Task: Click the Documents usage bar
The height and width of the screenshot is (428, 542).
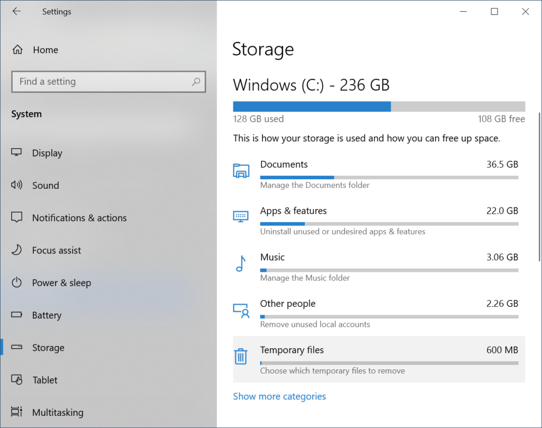Action: (389, 178)
